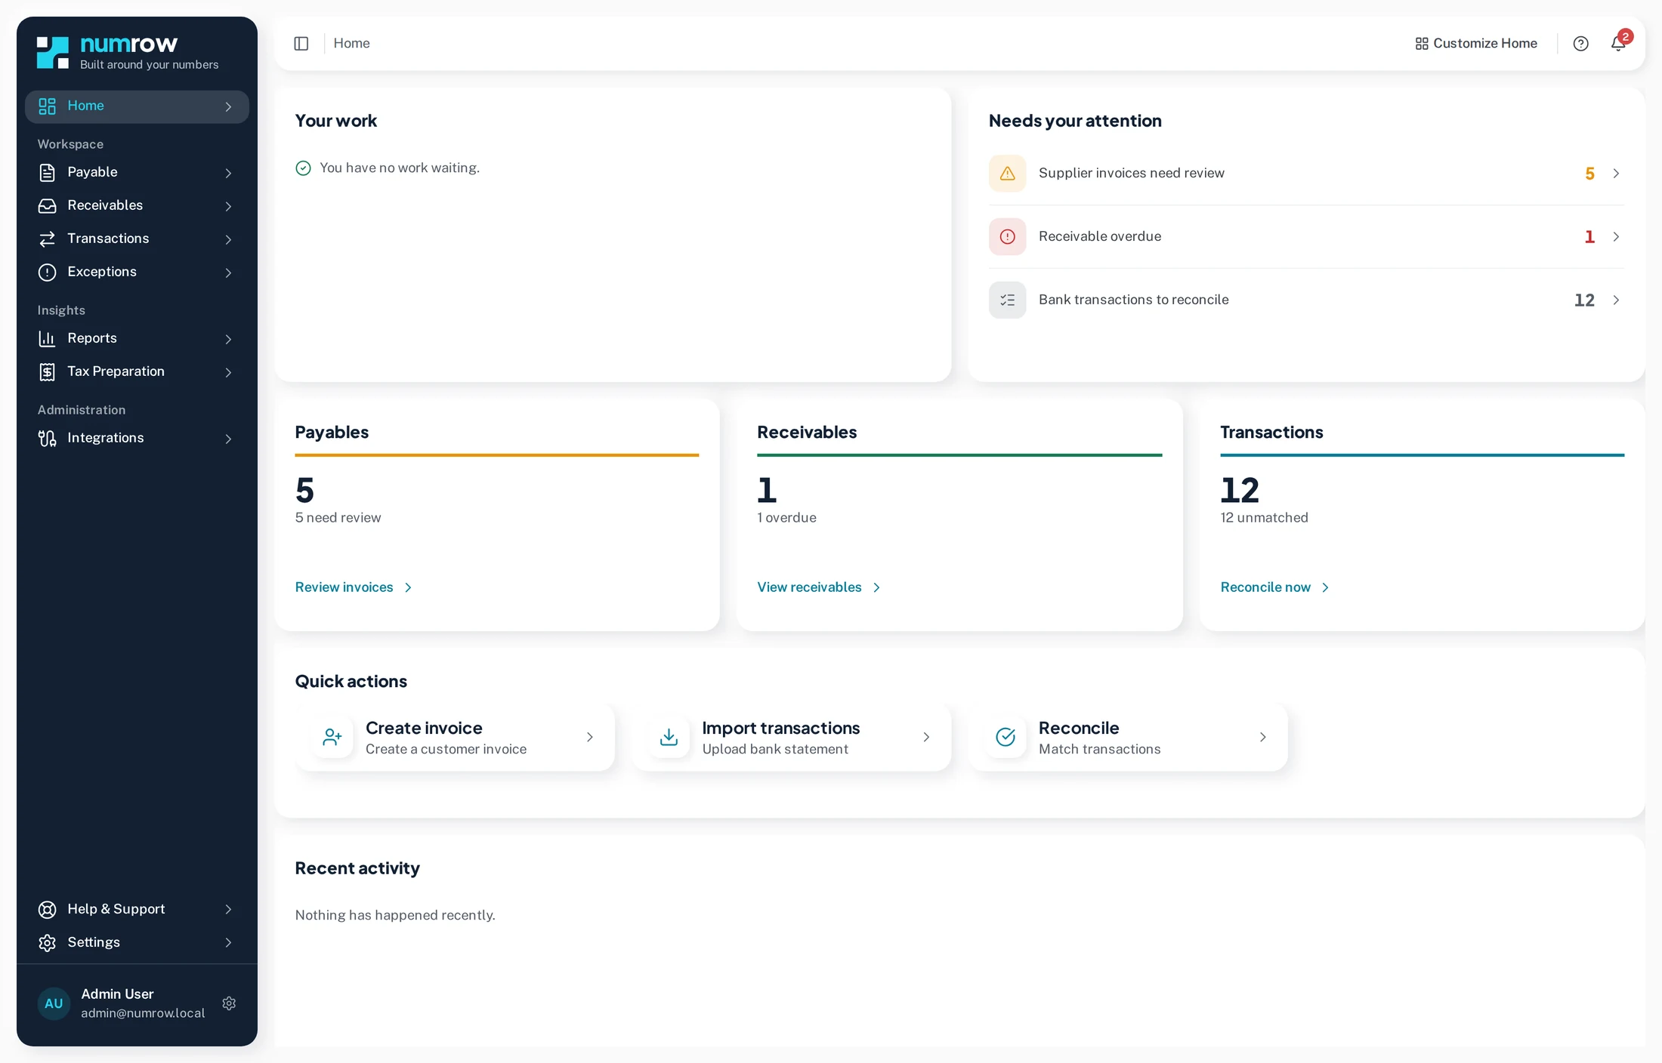The image size is (1662, 1063).
Task: Toggle the sidebar panel icon
Action: click(x=301, y=44)
